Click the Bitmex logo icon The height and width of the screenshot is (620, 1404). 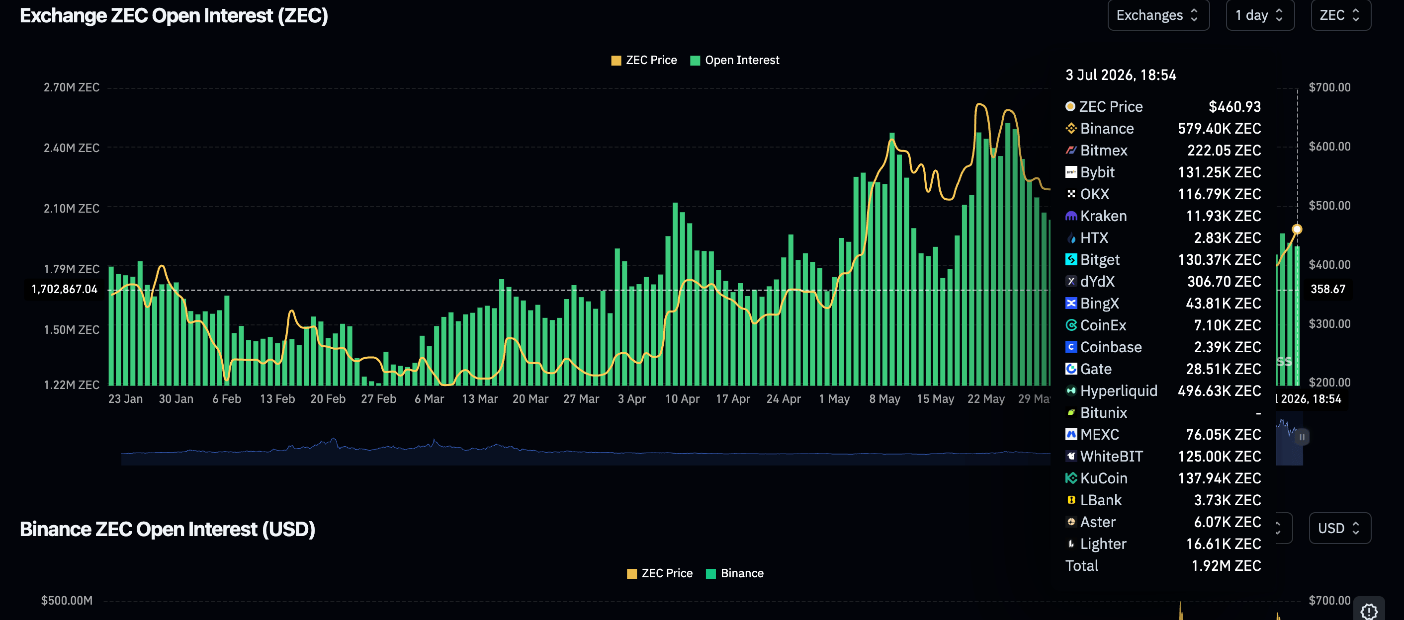pyautogui.click(x=1071, y=151)
